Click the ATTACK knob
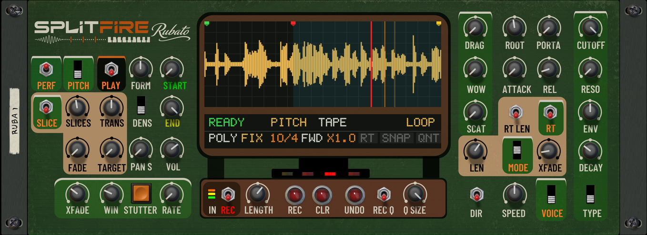 514,69
